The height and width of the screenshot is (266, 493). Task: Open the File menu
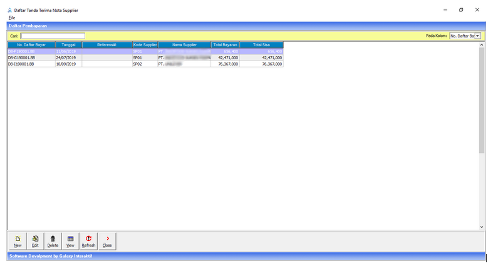[x=11, y=17]
